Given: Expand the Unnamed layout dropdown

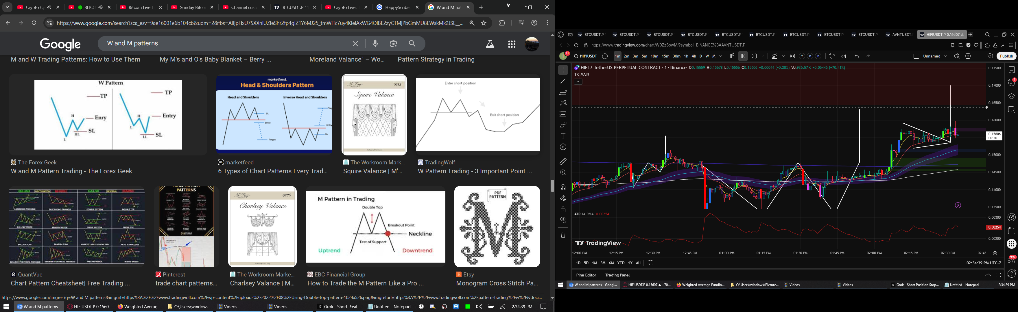Looking at the screenshot, I should pyautogui.click(x=945, y=56).
